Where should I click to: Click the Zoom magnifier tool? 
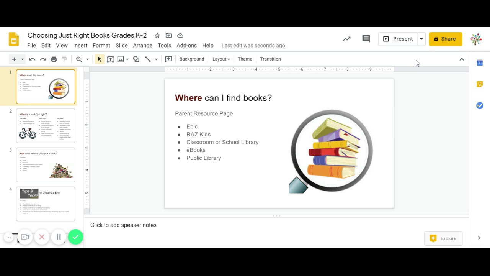tap(79, 59)
